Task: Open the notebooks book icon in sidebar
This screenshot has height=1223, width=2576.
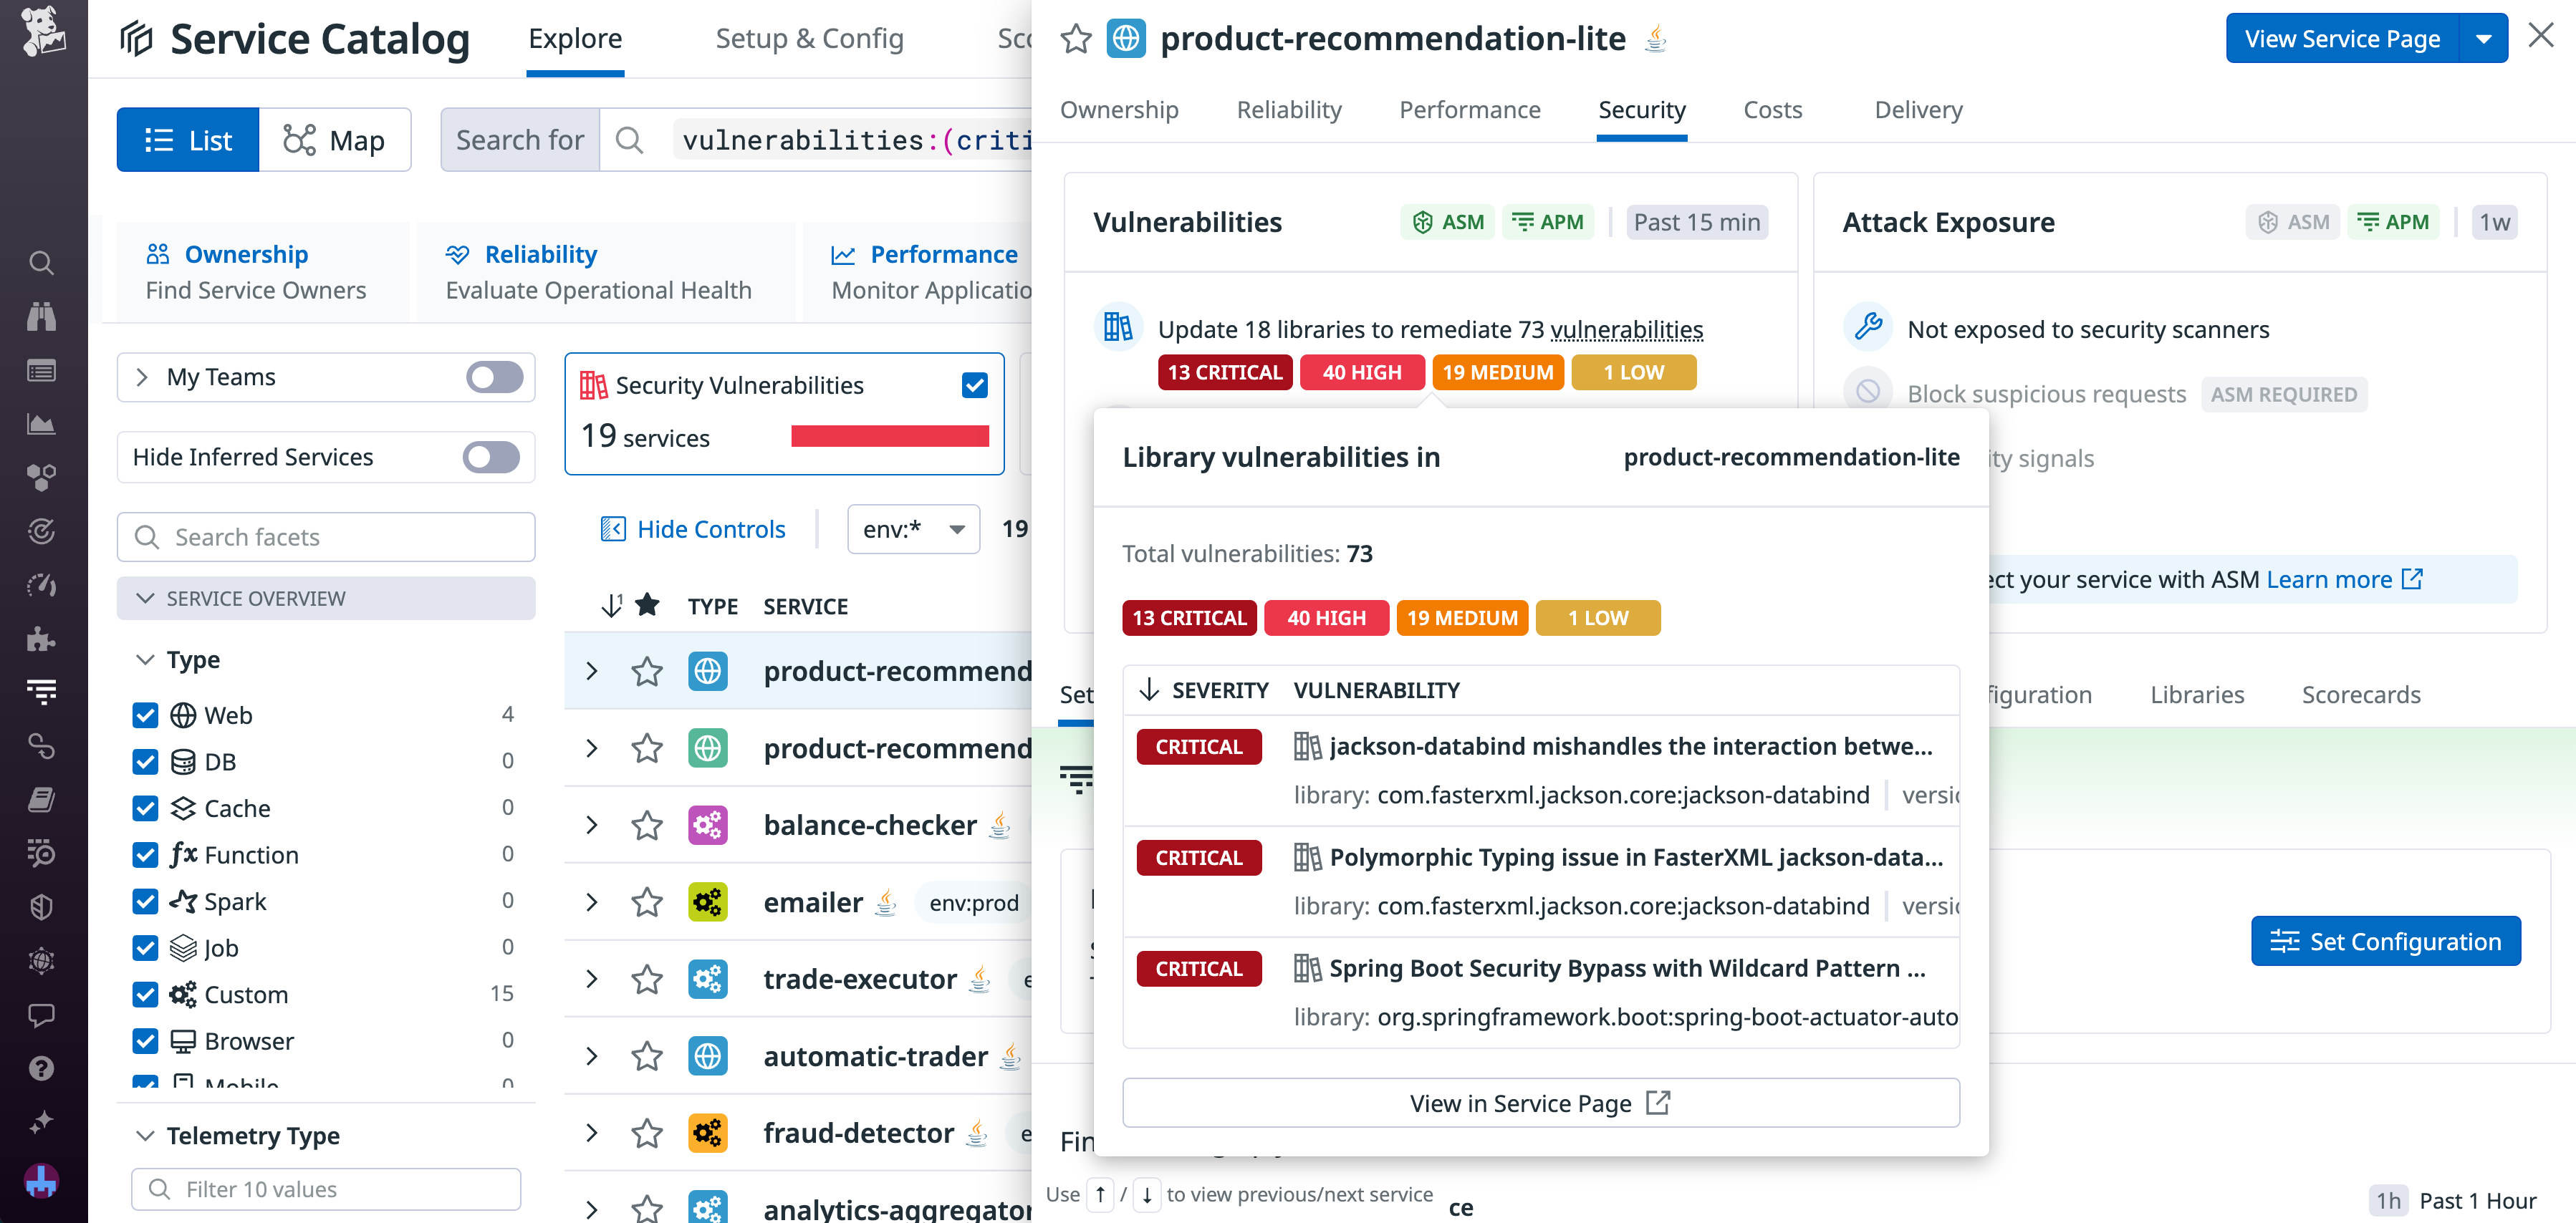Action: (41, 798)
